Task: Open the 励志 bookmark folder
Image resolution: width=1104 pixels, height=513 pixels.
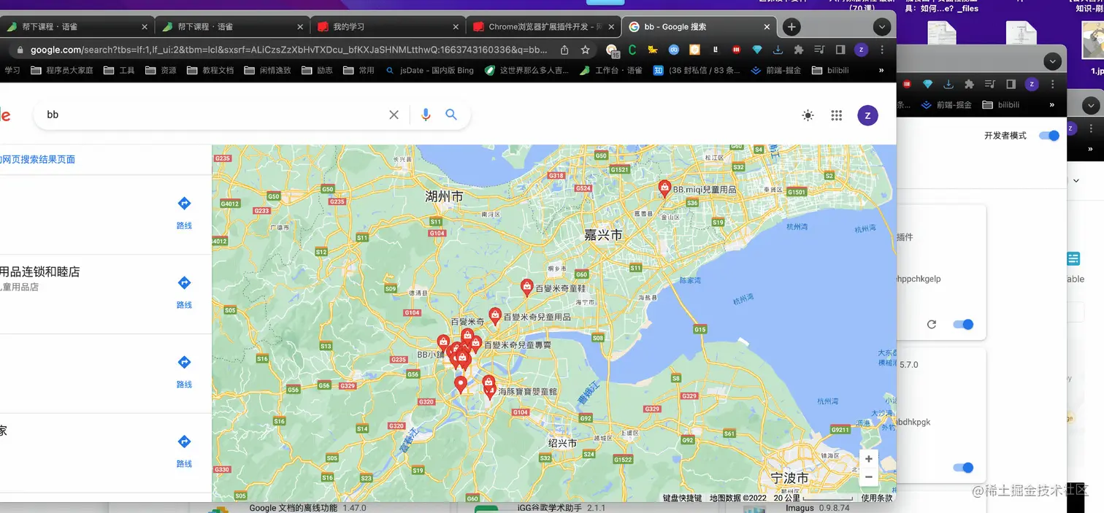Action: click(x=317, y=70)
